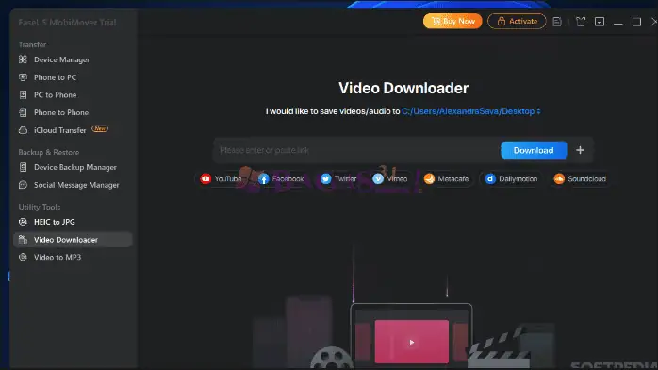Open Device Manager in sidebar
Viewport: 658px width, 370px height.
click(61, 59)
